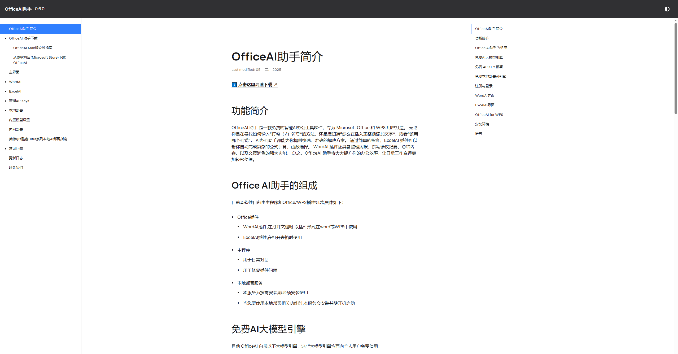Toggle the dark/light theme switch
The image size is (678, 354).
pyautogui.click(x=667, y=9)
